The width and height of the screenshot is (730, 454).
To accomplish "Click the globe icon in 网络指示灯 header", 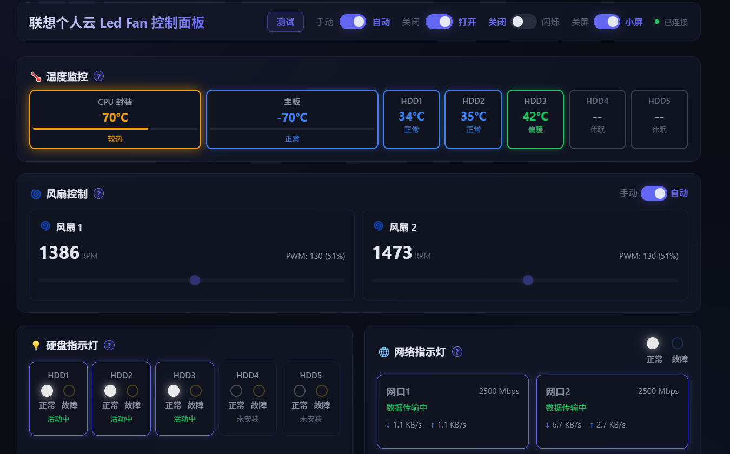I will (x=384, y=352).
